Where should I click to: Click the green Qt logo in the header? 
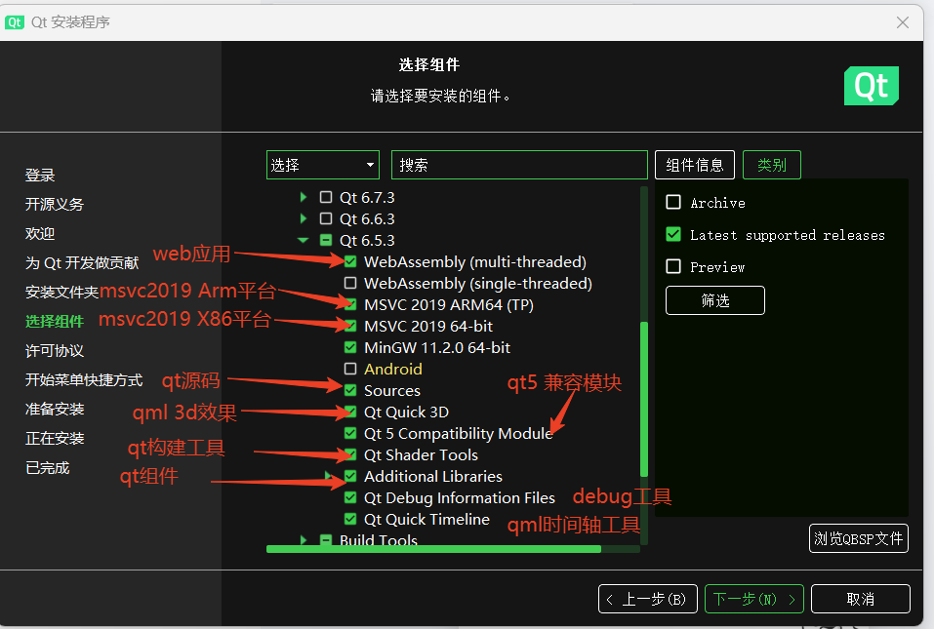coord(871,86)
